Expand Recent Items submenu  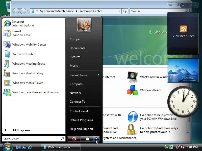coord(84,75)
